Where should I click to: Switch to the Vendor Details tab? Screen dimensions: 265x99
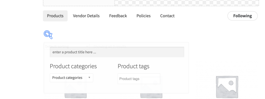point(86,16)
